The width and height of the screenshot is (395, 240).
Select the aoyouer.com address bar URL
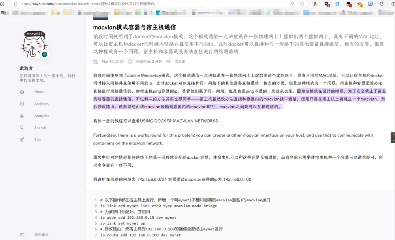click(88, 4)
